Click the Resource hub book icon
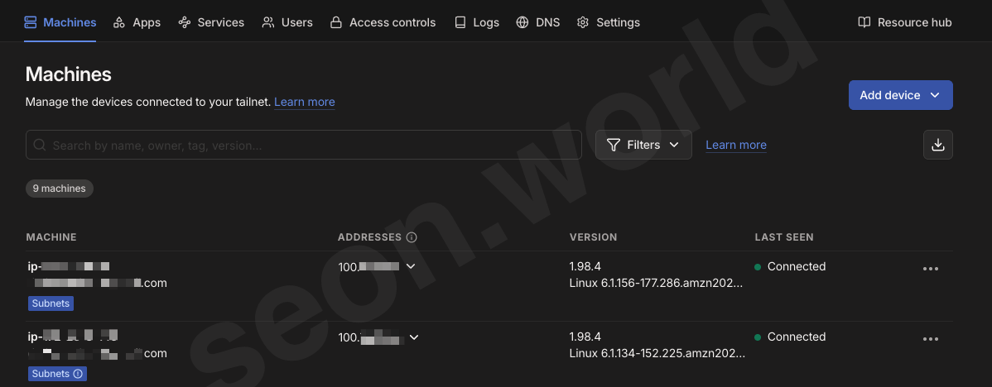This screenshot has width=992, height=387. (x=864, y=22)
